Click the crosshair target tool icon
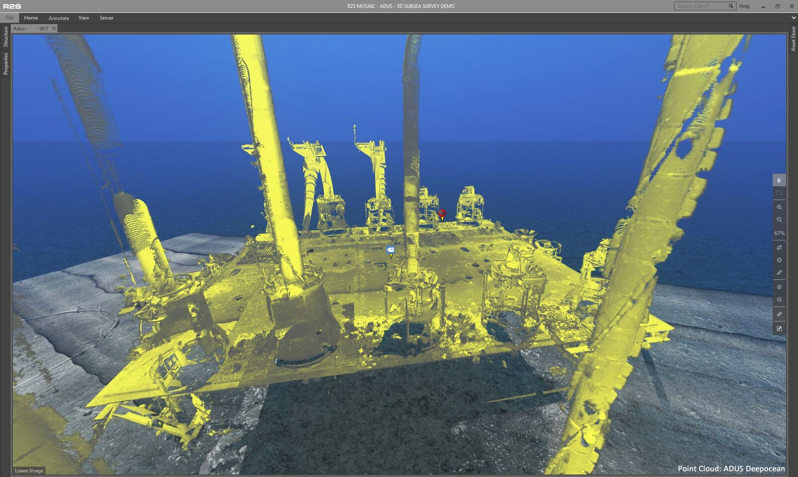The width and height of the screenshot is (798, 477). [779, 260]
